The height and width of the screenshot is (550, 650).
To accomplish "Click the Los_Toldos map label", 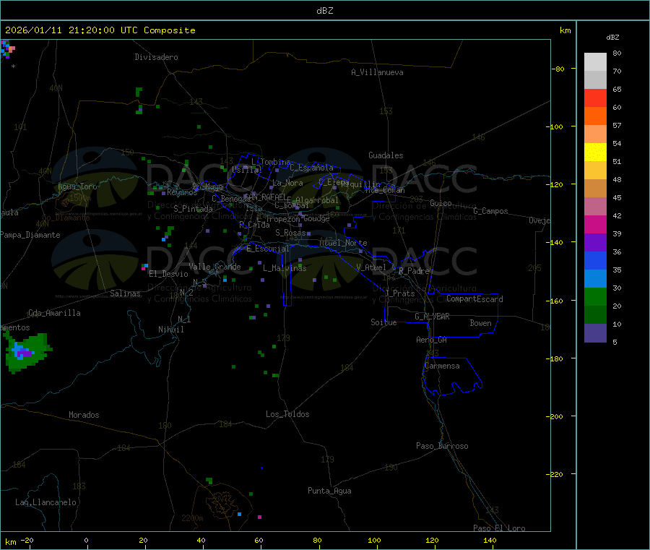I will point(287,414).
